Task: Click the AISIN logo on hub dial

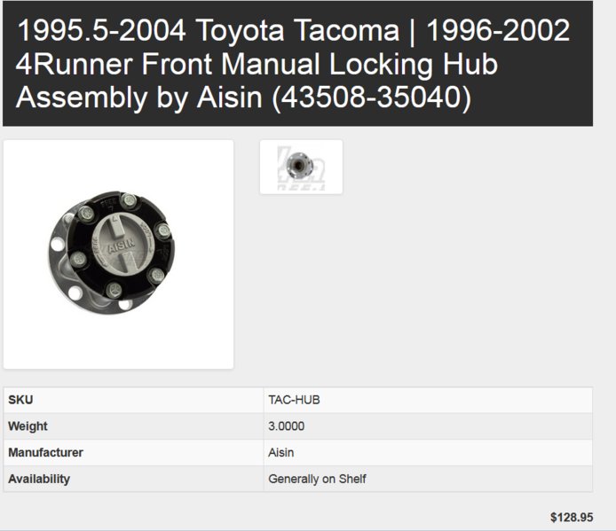Action: click(121, 246)
